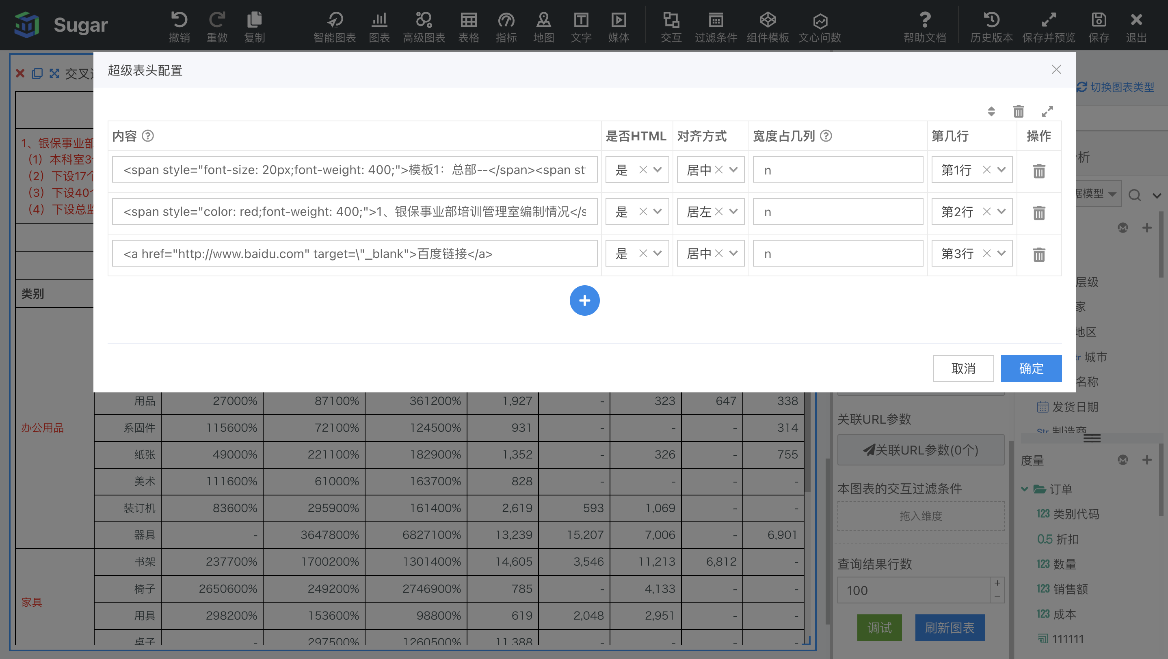Click 保存并预览 save and preview
The height and width of the screenshot is (659, 1168).
click(1049, 26)
